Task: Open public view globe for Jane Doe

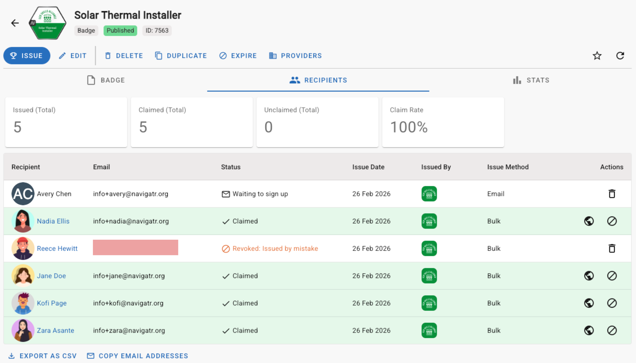Action: [589, 276]
